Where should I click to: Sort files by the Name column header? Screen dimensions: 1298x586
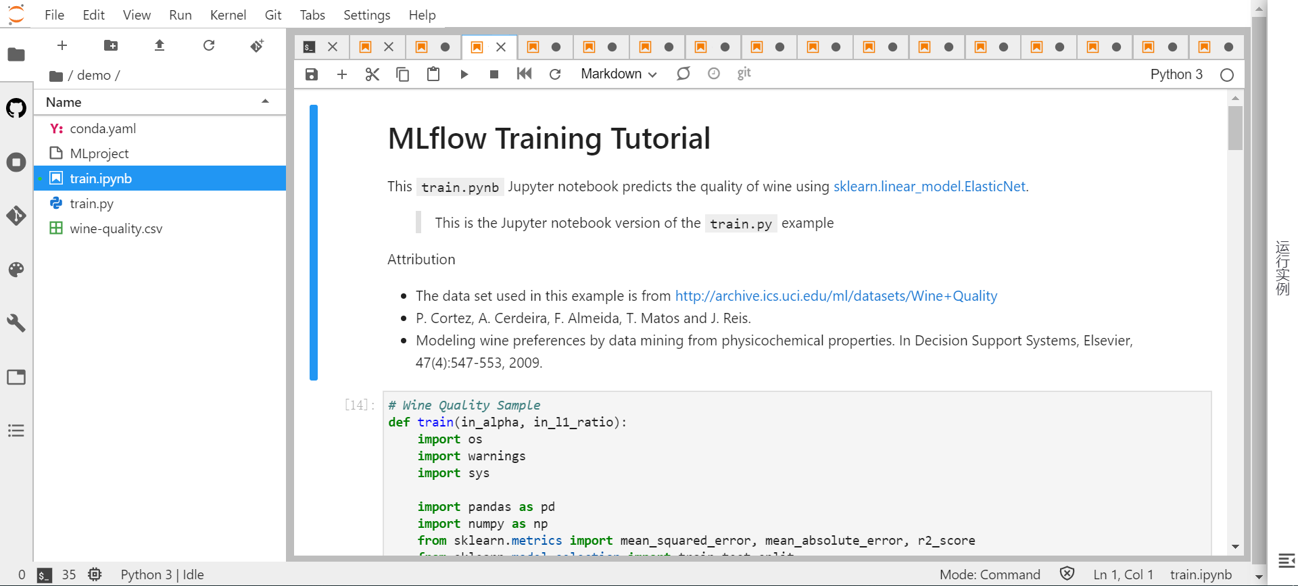tap(160, 102)
